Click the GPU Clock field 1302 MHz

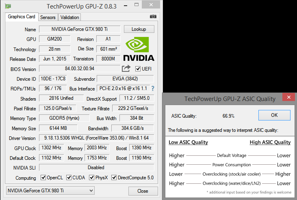tap(51, 148)
